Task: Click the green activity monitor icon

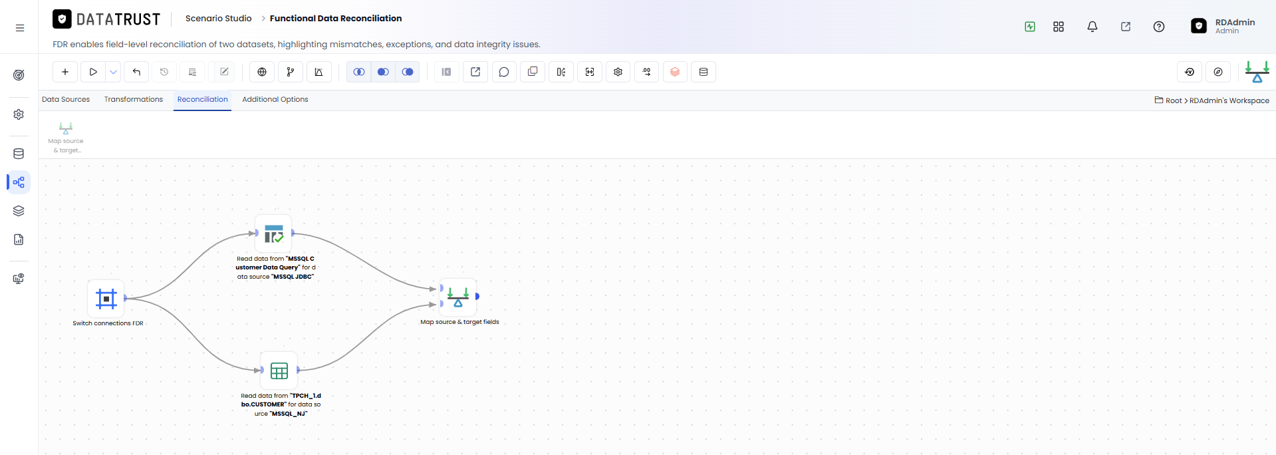Action: coord(1030,27)
